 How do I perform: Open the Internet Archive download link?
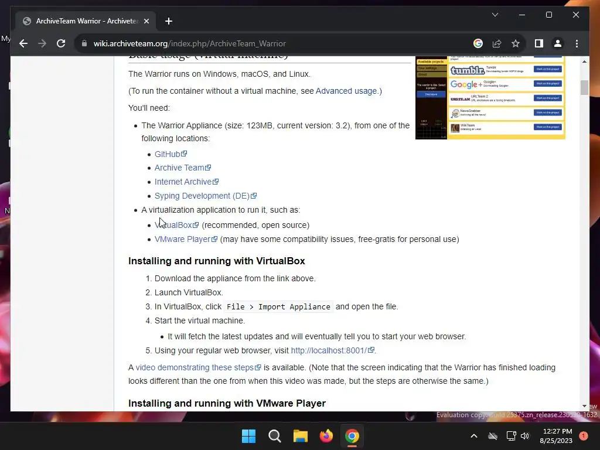tap(186, 182)
